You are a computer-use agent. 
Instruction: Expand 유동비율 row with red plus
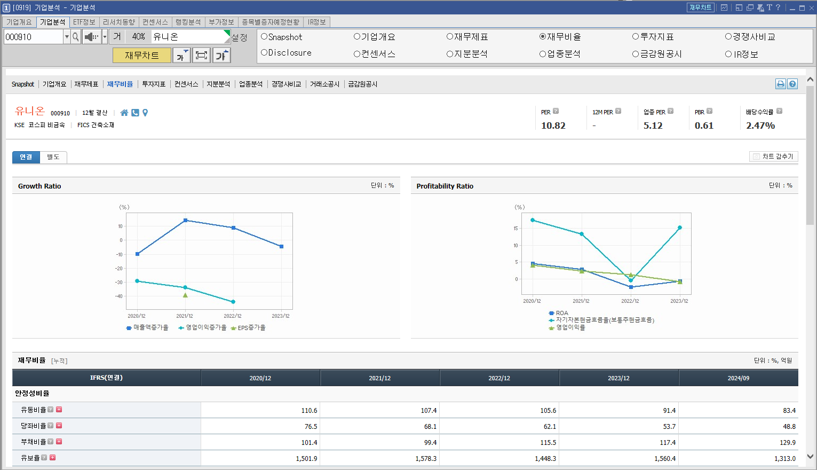[x=59, y=410]
